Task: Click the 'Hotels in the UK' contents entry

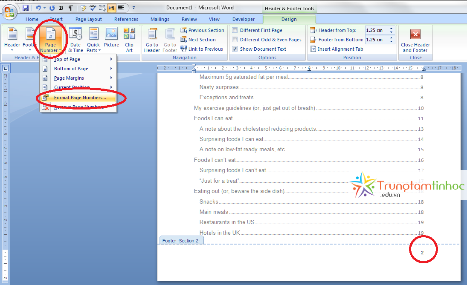Action: (x=311, y=233)
